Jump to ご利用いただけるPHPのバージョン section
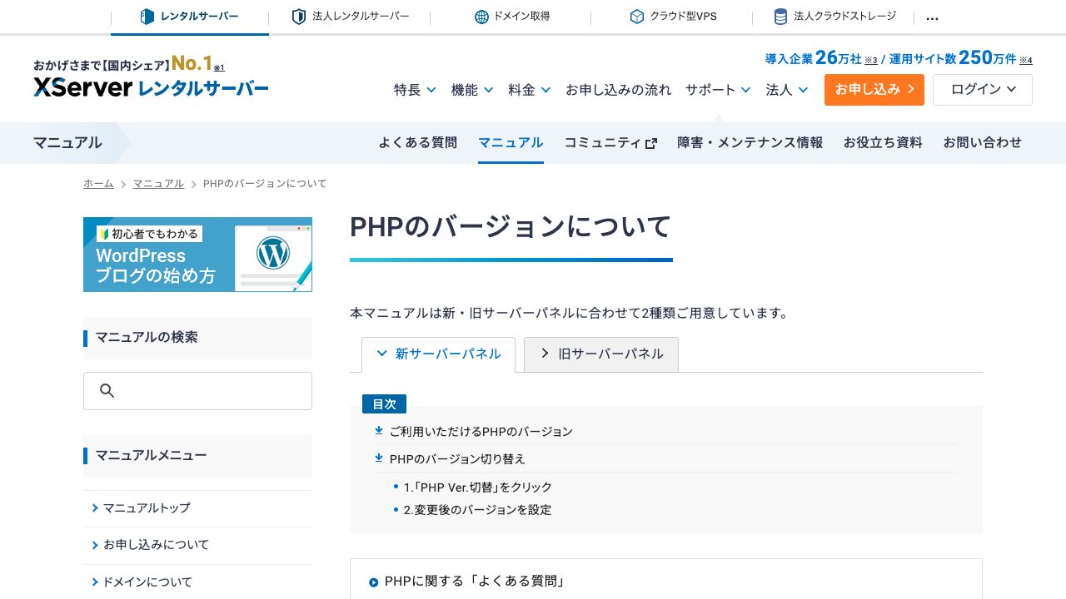 [x=481, y=432]
